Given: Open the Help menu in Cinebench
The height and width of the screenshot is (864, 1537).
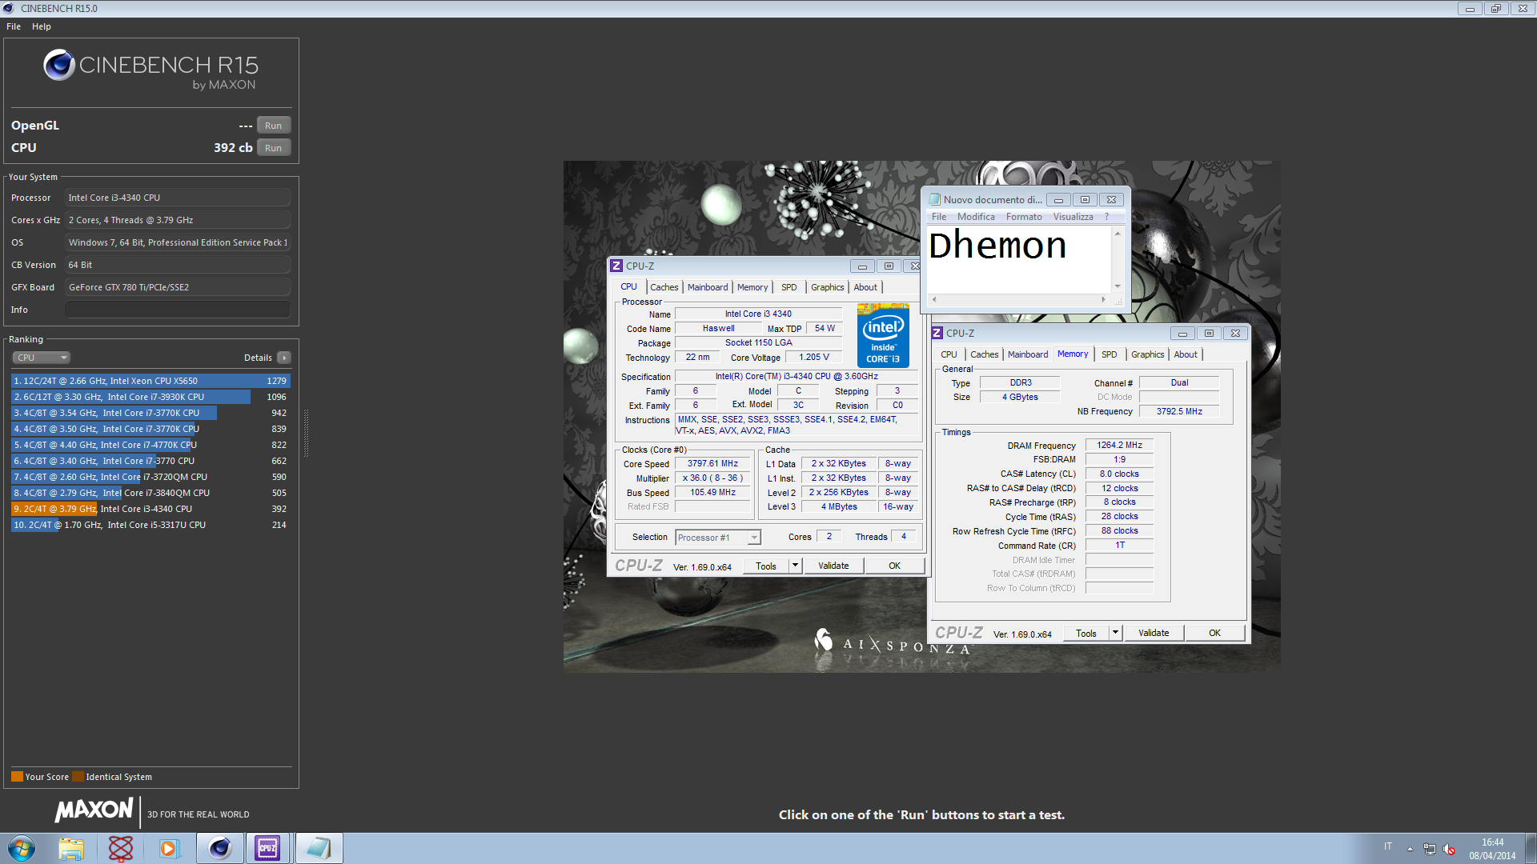Looking at the screenshot, I should tap(42, 26).
